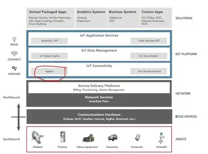
Task: Click the Network Services title
Action: (99, 97)
